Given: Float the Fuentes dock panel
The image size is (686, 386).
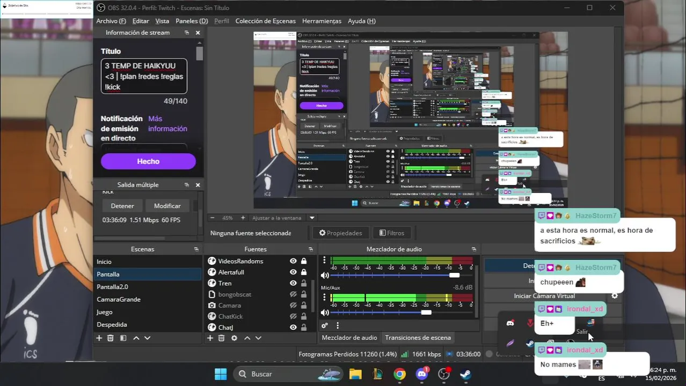Looking at the screenshot, I should [311, 249].
